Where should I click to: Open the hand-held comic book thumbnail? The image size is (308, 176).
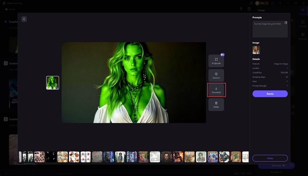pos(236,157)
